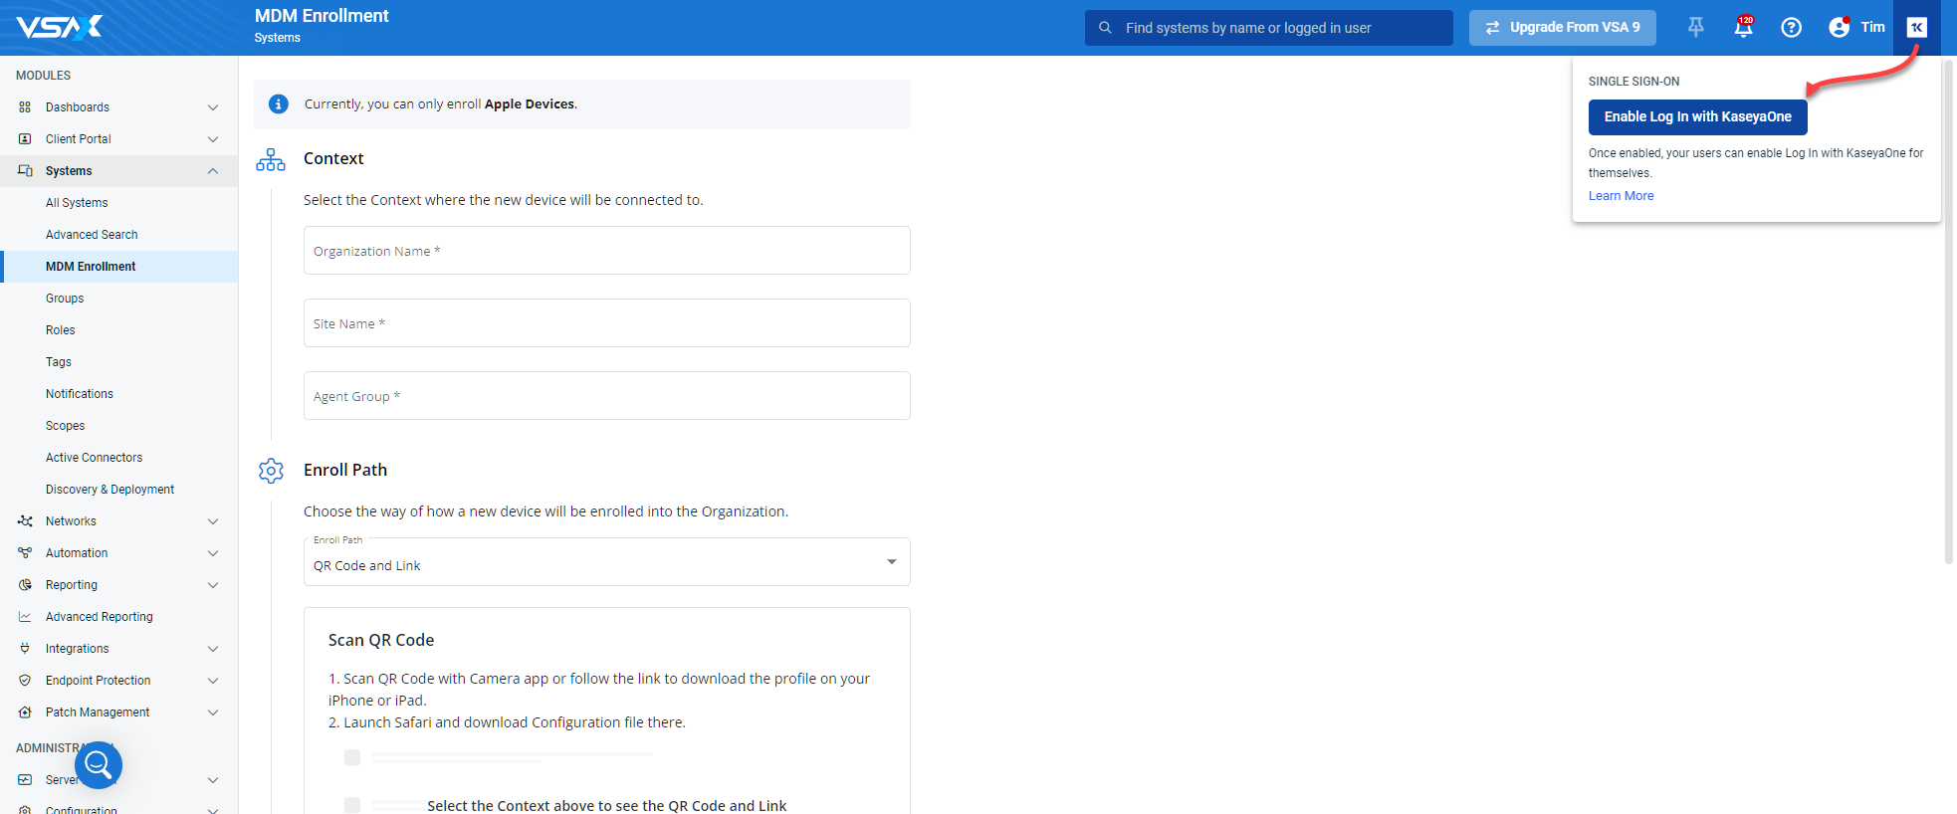Expand the Patch Management chevron
1957x814 pixels.
pos(213,712)
